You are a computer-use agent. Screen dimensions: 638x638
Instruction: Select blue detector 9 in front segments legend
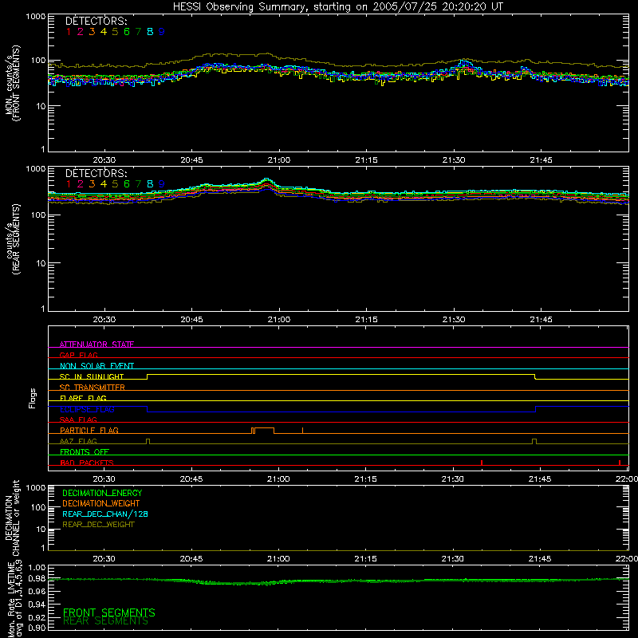pos(162,32)
